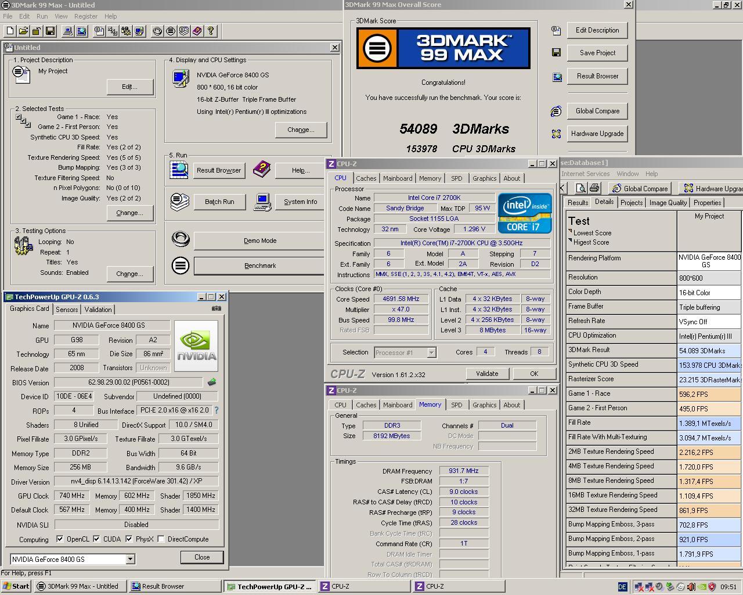Toggle the OpenCL checkbox in GPU-Z
The width and height of the screenshot is (743, 595).
pos(60,539)
